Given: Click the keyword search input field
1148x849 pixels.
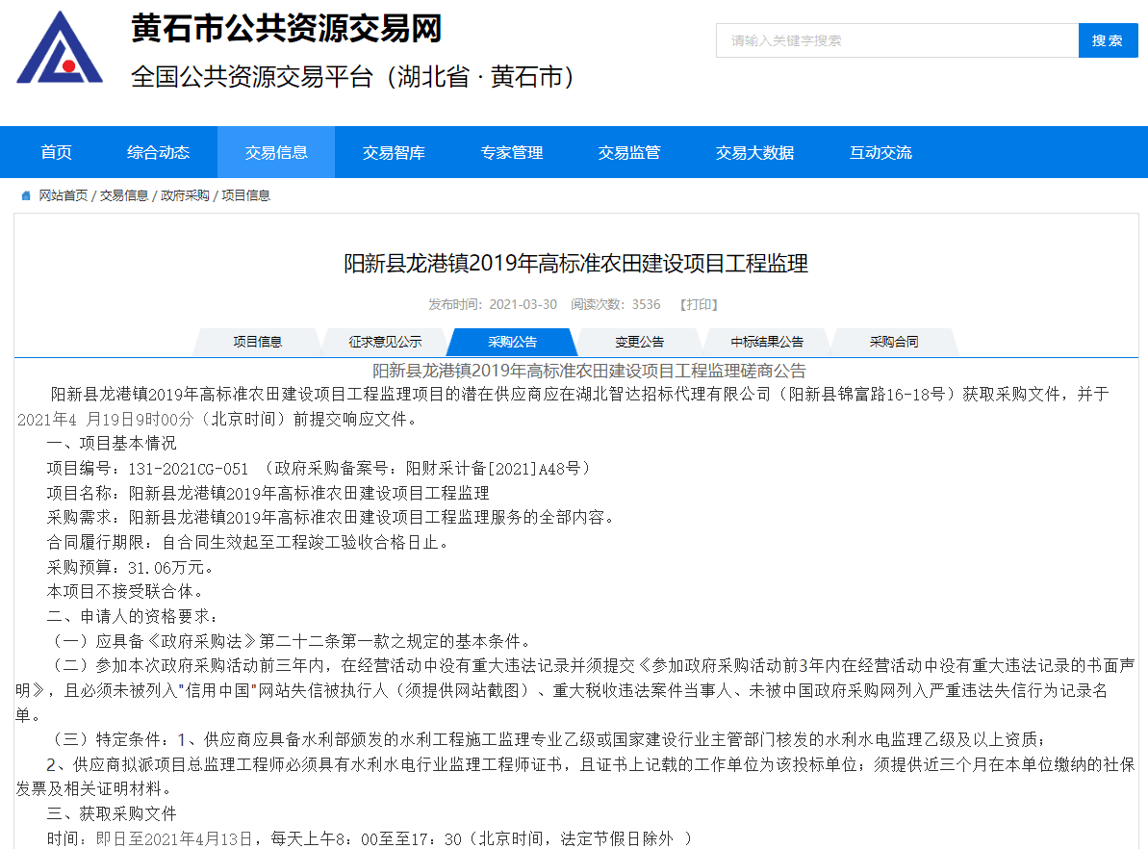Looking at the screenshot, I should pos(897,40).
